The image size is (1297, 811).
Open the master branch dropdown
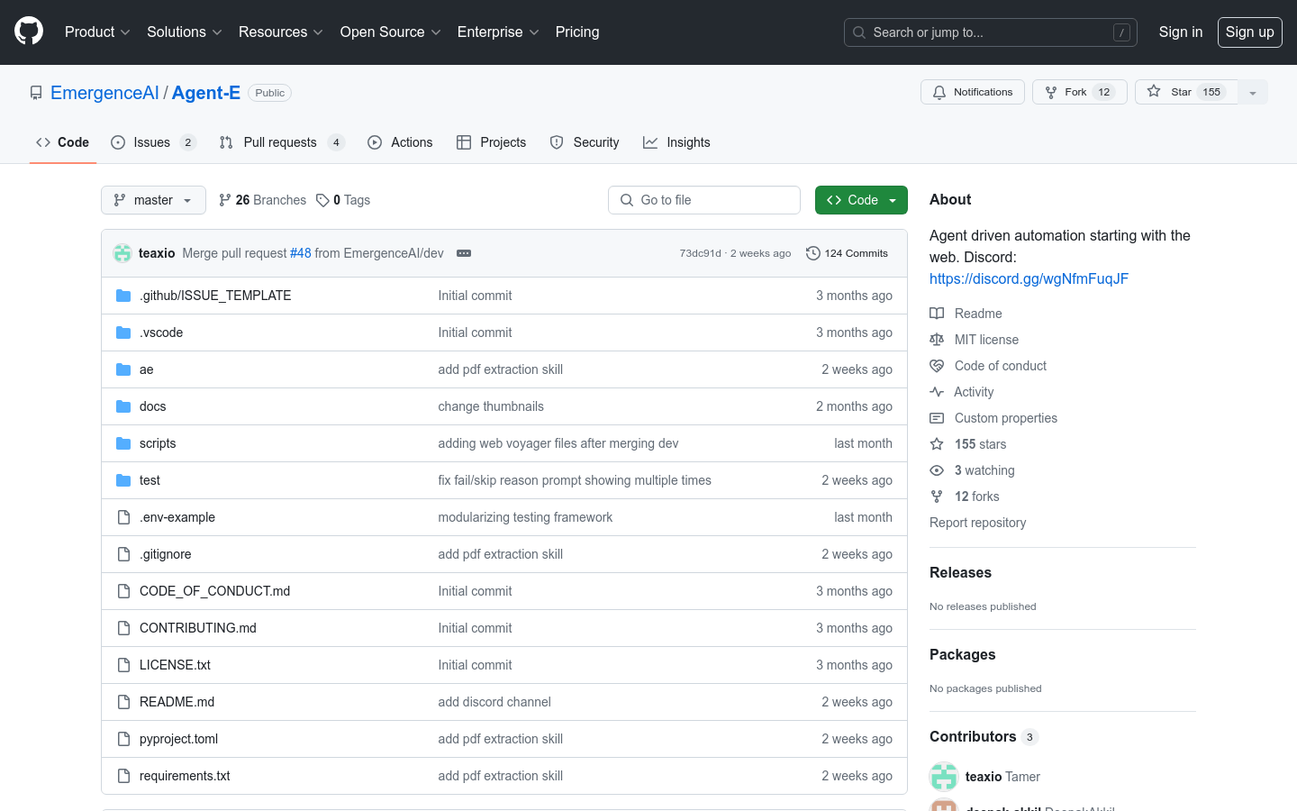point(153,200)
